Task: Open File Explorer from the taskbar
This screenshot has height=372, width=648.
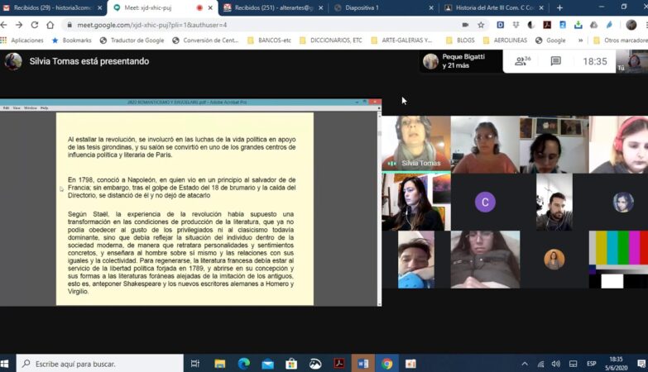Action: click(220, 364)
